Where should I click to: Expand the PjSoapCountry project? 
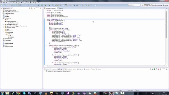coord(2,39)
